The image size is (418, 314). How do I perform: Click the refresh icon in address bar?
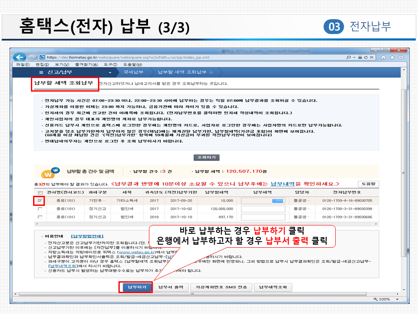coord(366,57)
